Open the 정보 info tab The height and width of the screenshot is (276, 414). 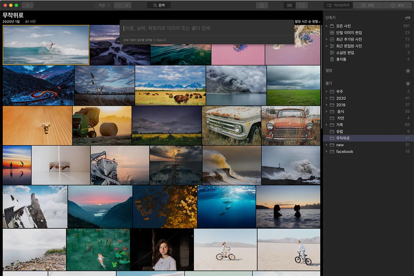tap(398, 5)
